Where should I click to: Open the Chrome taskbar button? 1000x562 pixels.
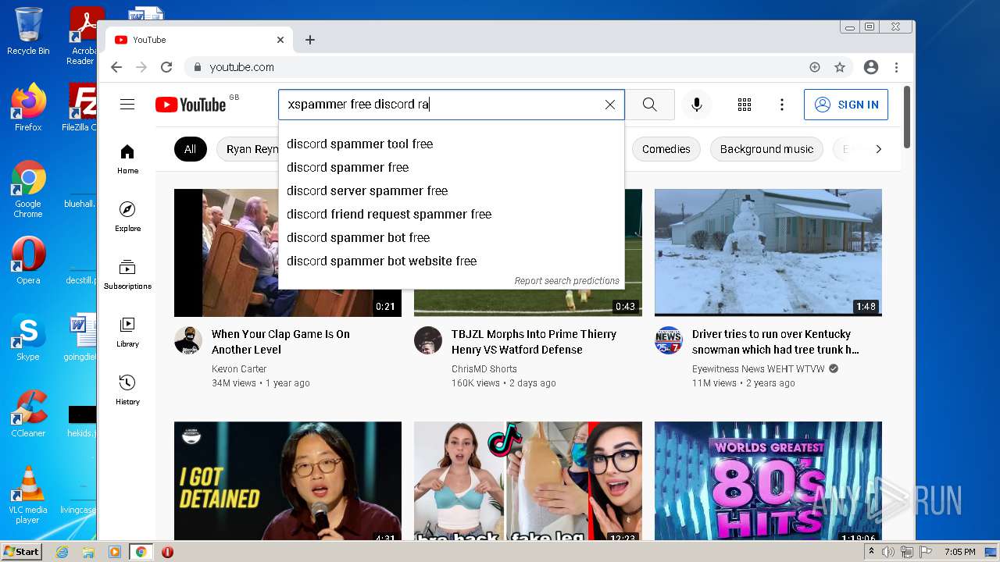click(x=141, y=552)
